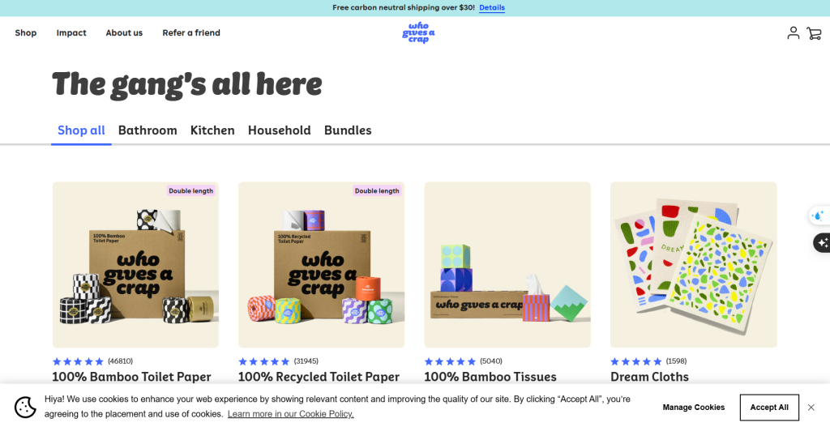The image size is (830, 427).
Task: Switch to the Kitchen tab
Action: tap(212, 130)
